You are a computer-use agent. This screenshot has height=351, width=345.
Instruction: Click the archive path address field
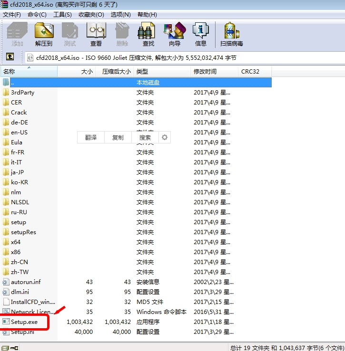click(x=185, y=57)
